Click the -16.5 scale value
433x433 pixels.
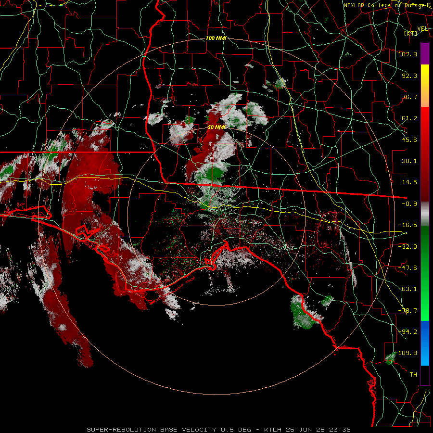[x=408, y=225]
